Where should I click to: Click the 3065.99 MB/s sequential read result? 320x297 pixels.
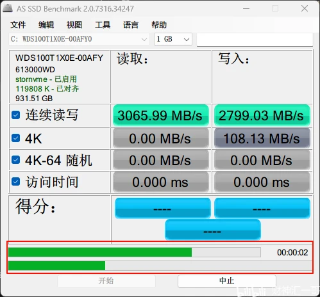point(161,115)
